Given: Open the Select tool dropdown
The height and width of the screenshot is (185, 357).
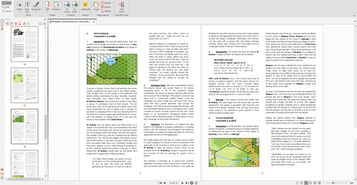Looking at the screenshot, I should (19, 12).
